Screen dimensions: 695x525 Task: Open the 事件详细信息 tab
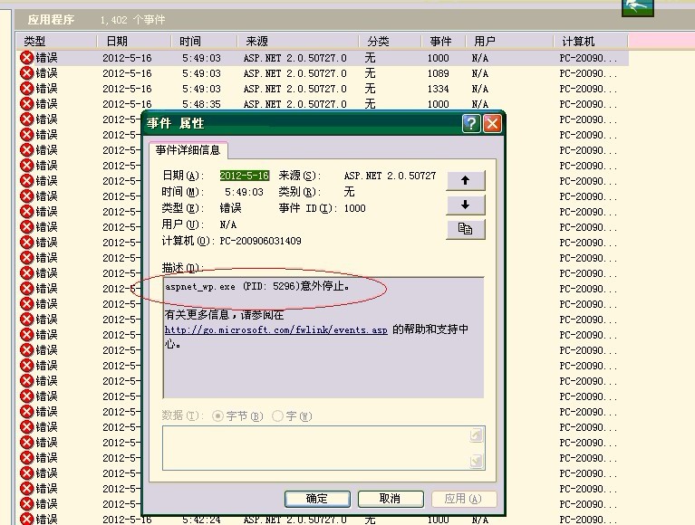click(x=188, y=150)
